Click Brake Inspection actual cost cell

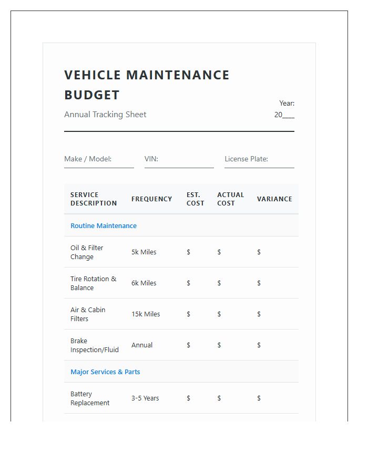231,345
